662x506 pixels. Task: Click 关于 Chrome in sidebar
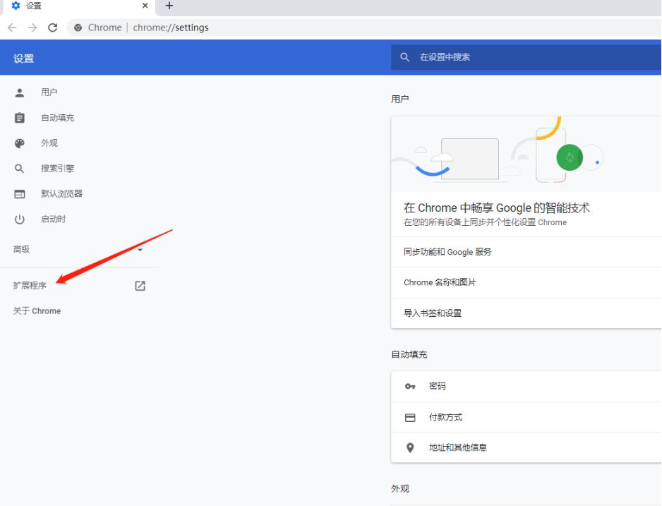(36, 311)
